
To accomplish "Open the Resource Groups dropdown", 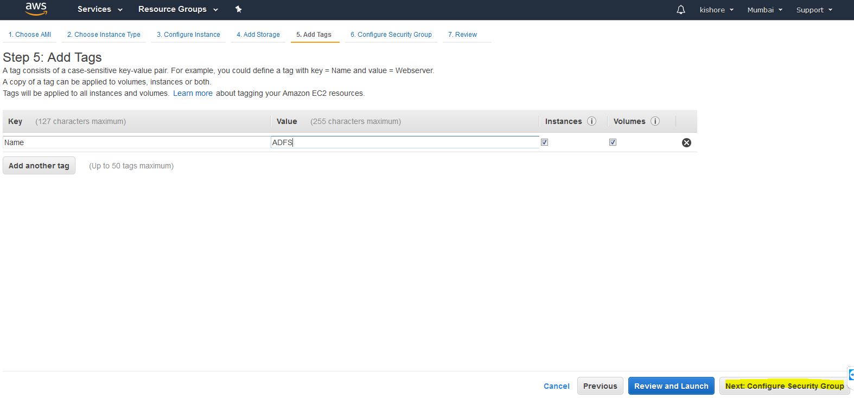I will tap(178, 9).
